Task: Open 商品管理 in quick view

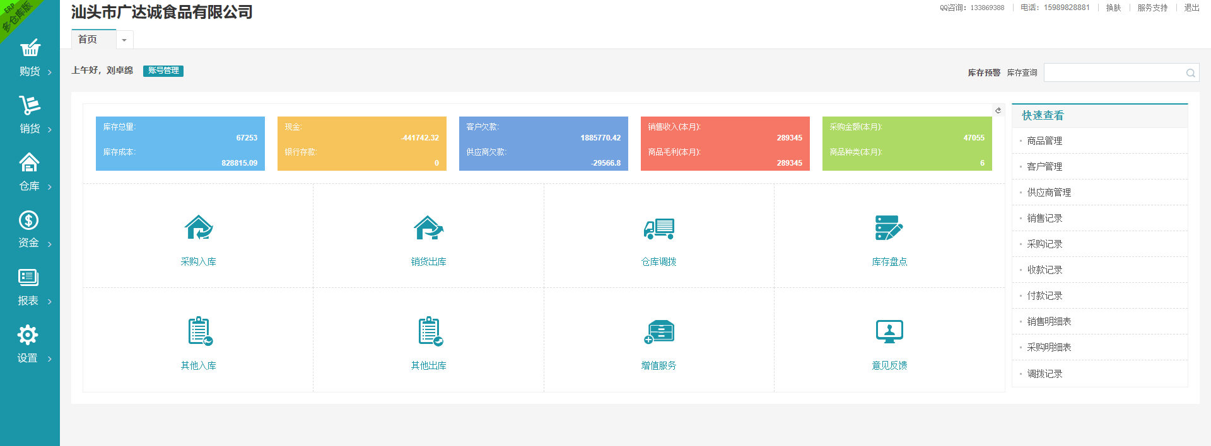Action: [x=1044, y=141]
